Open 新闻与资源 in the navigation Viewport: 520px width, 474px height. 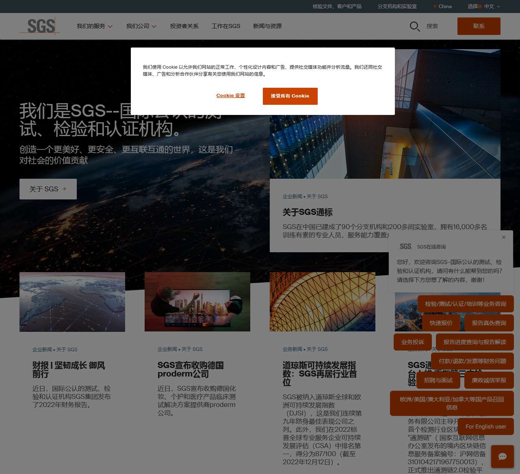[267, 26]
